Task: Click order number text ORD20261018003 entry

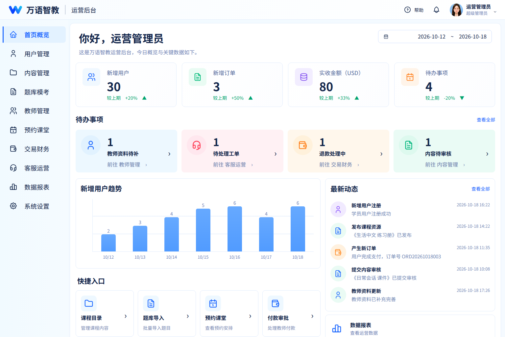Action: (x=421, y=257)
